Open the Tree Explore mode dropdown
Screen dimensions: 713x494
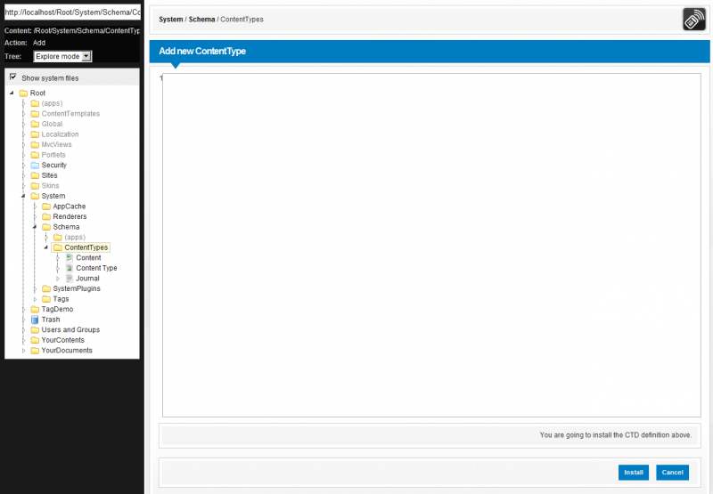pyautogui.click(x=62, y=56)
